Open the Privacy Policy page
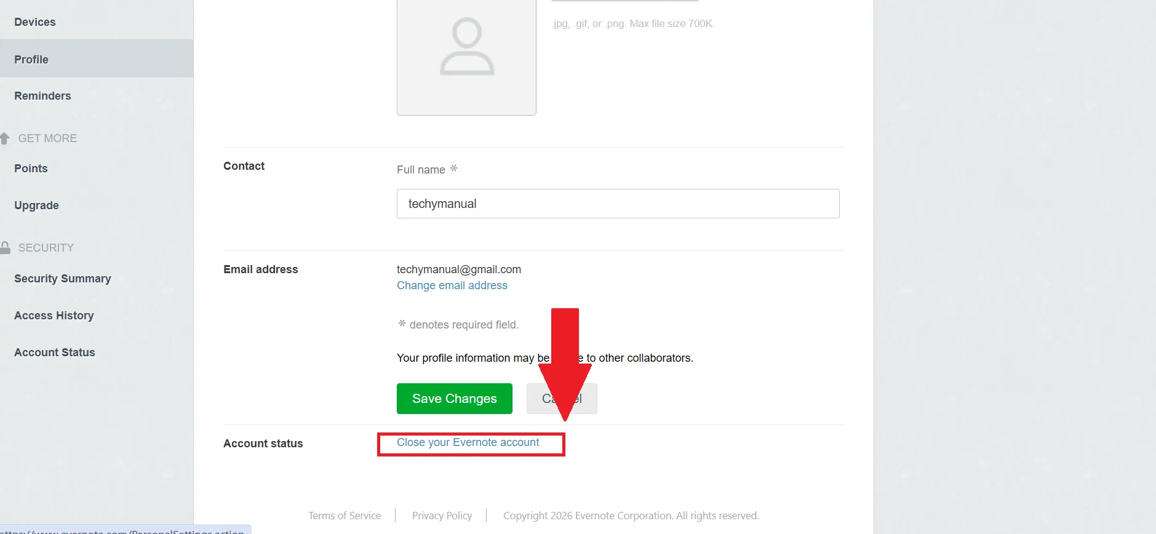Viewport: 1156px width, 534px height. (x=442, y=516)
